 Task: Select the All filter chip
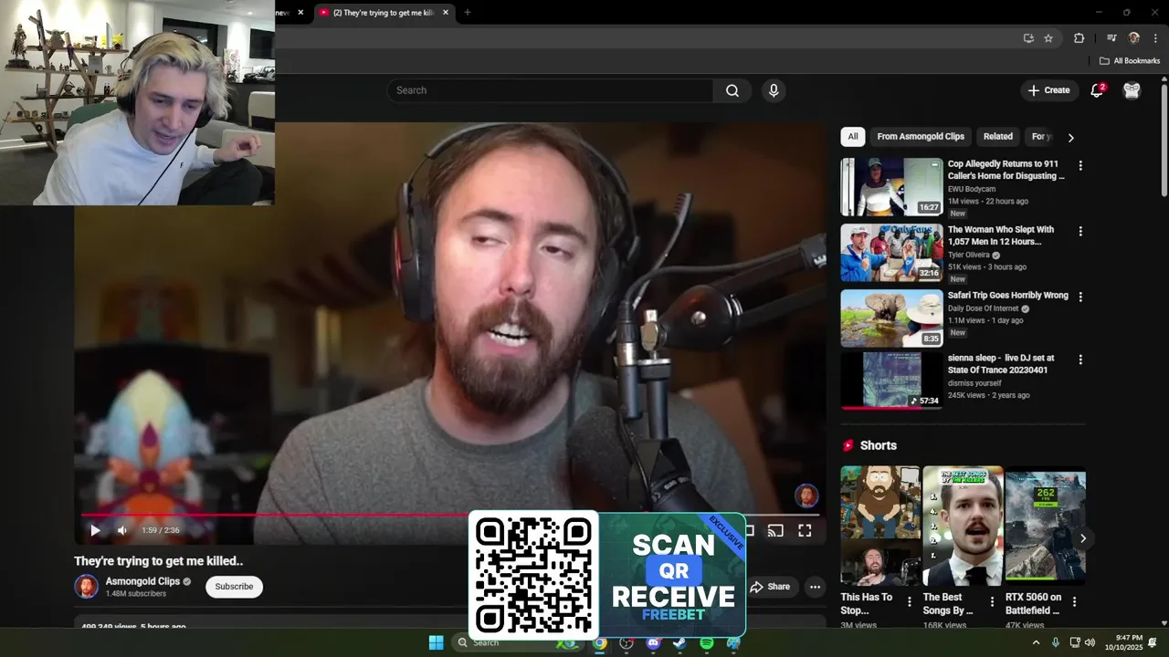(x=852, y=137)
